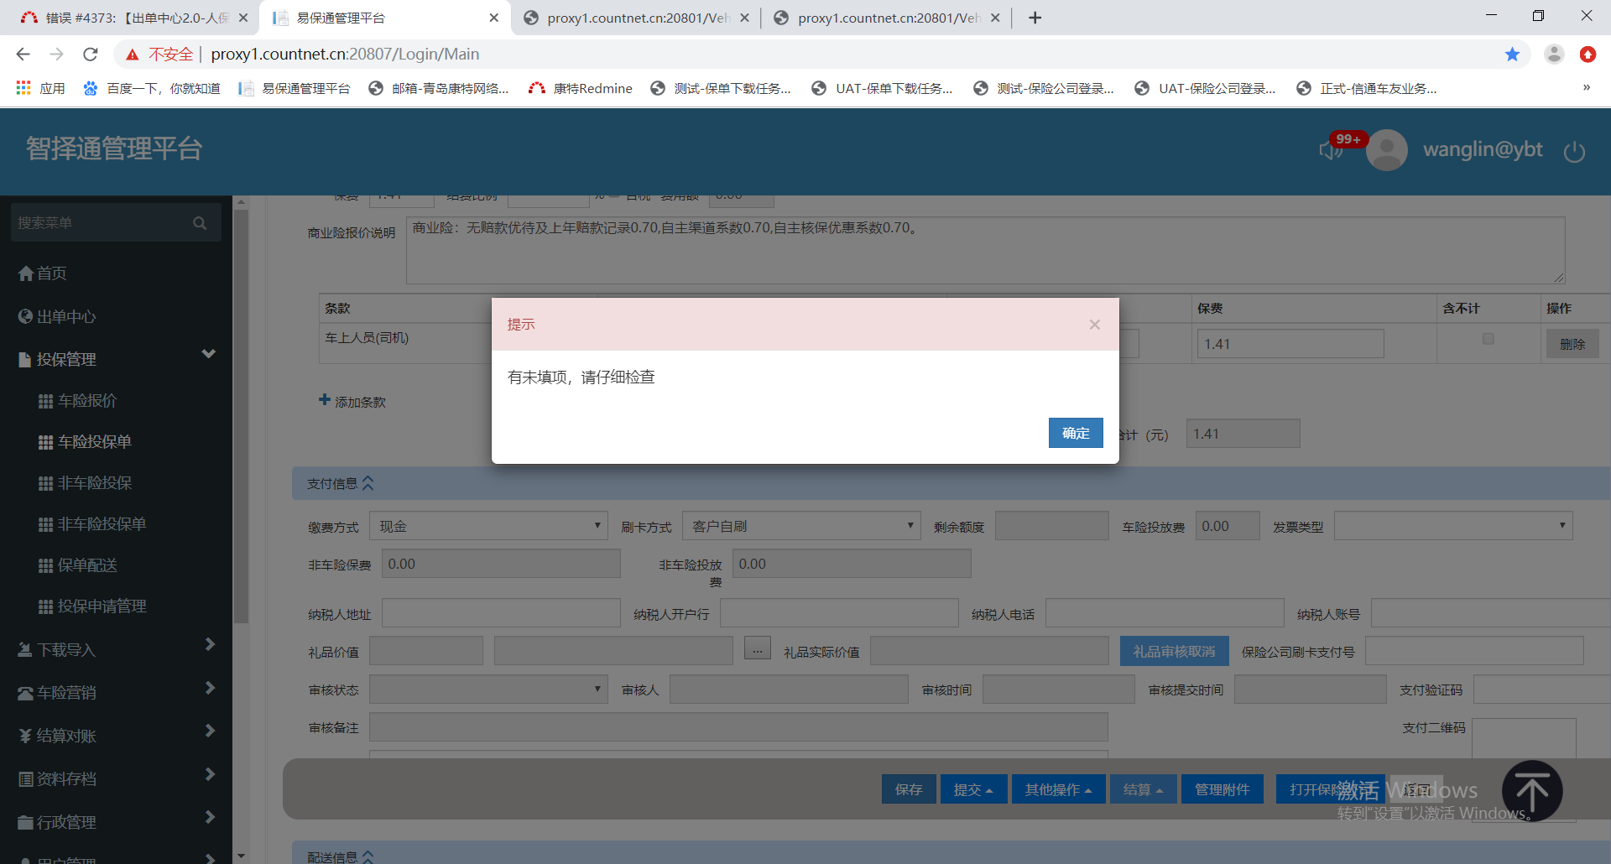Image resolution: width=1611 pixels, height=864 pixels.
Task: Collapse the 支付信息 section
Action: pos(368,483)
